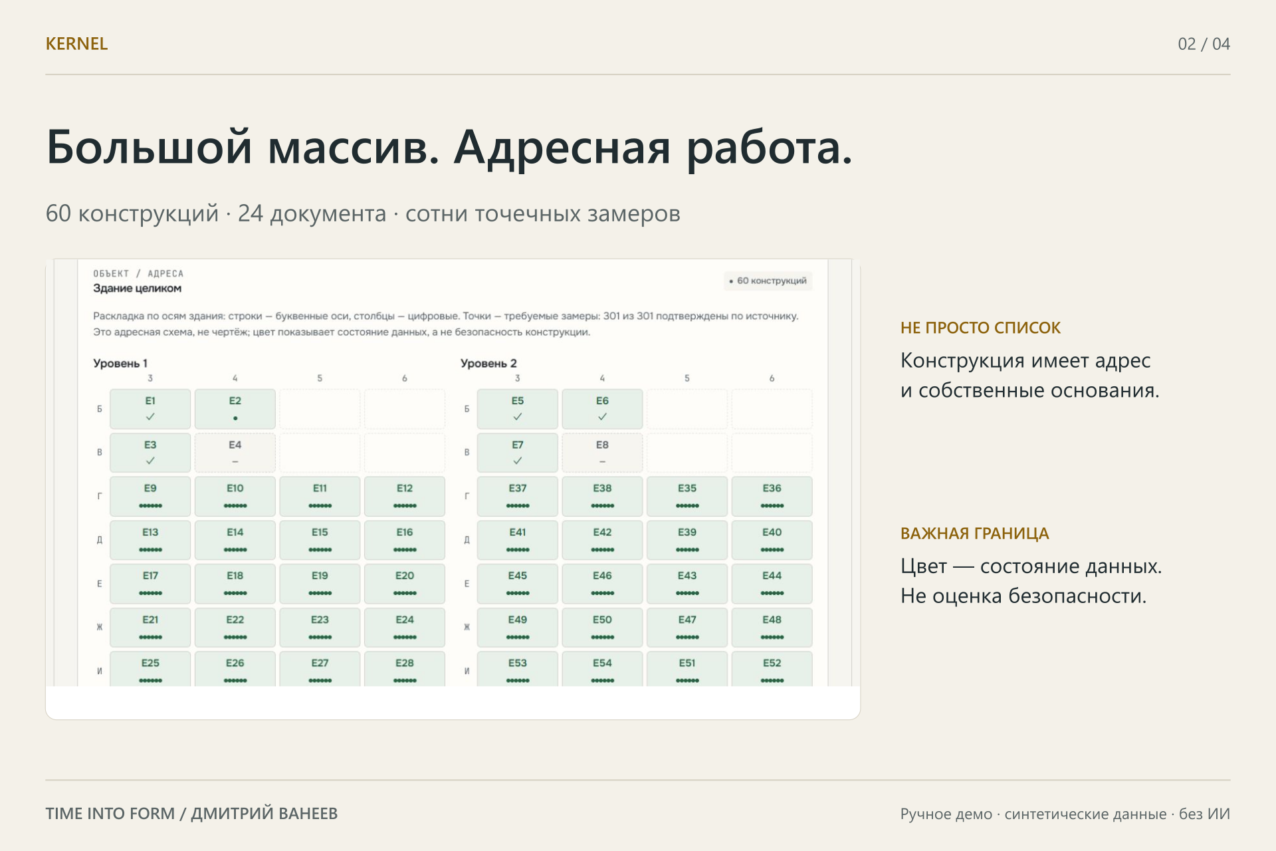This screenshot has height=851, width=1276.
Task: Click the '02 / 04' page indicator
Action: point(1204,44)
